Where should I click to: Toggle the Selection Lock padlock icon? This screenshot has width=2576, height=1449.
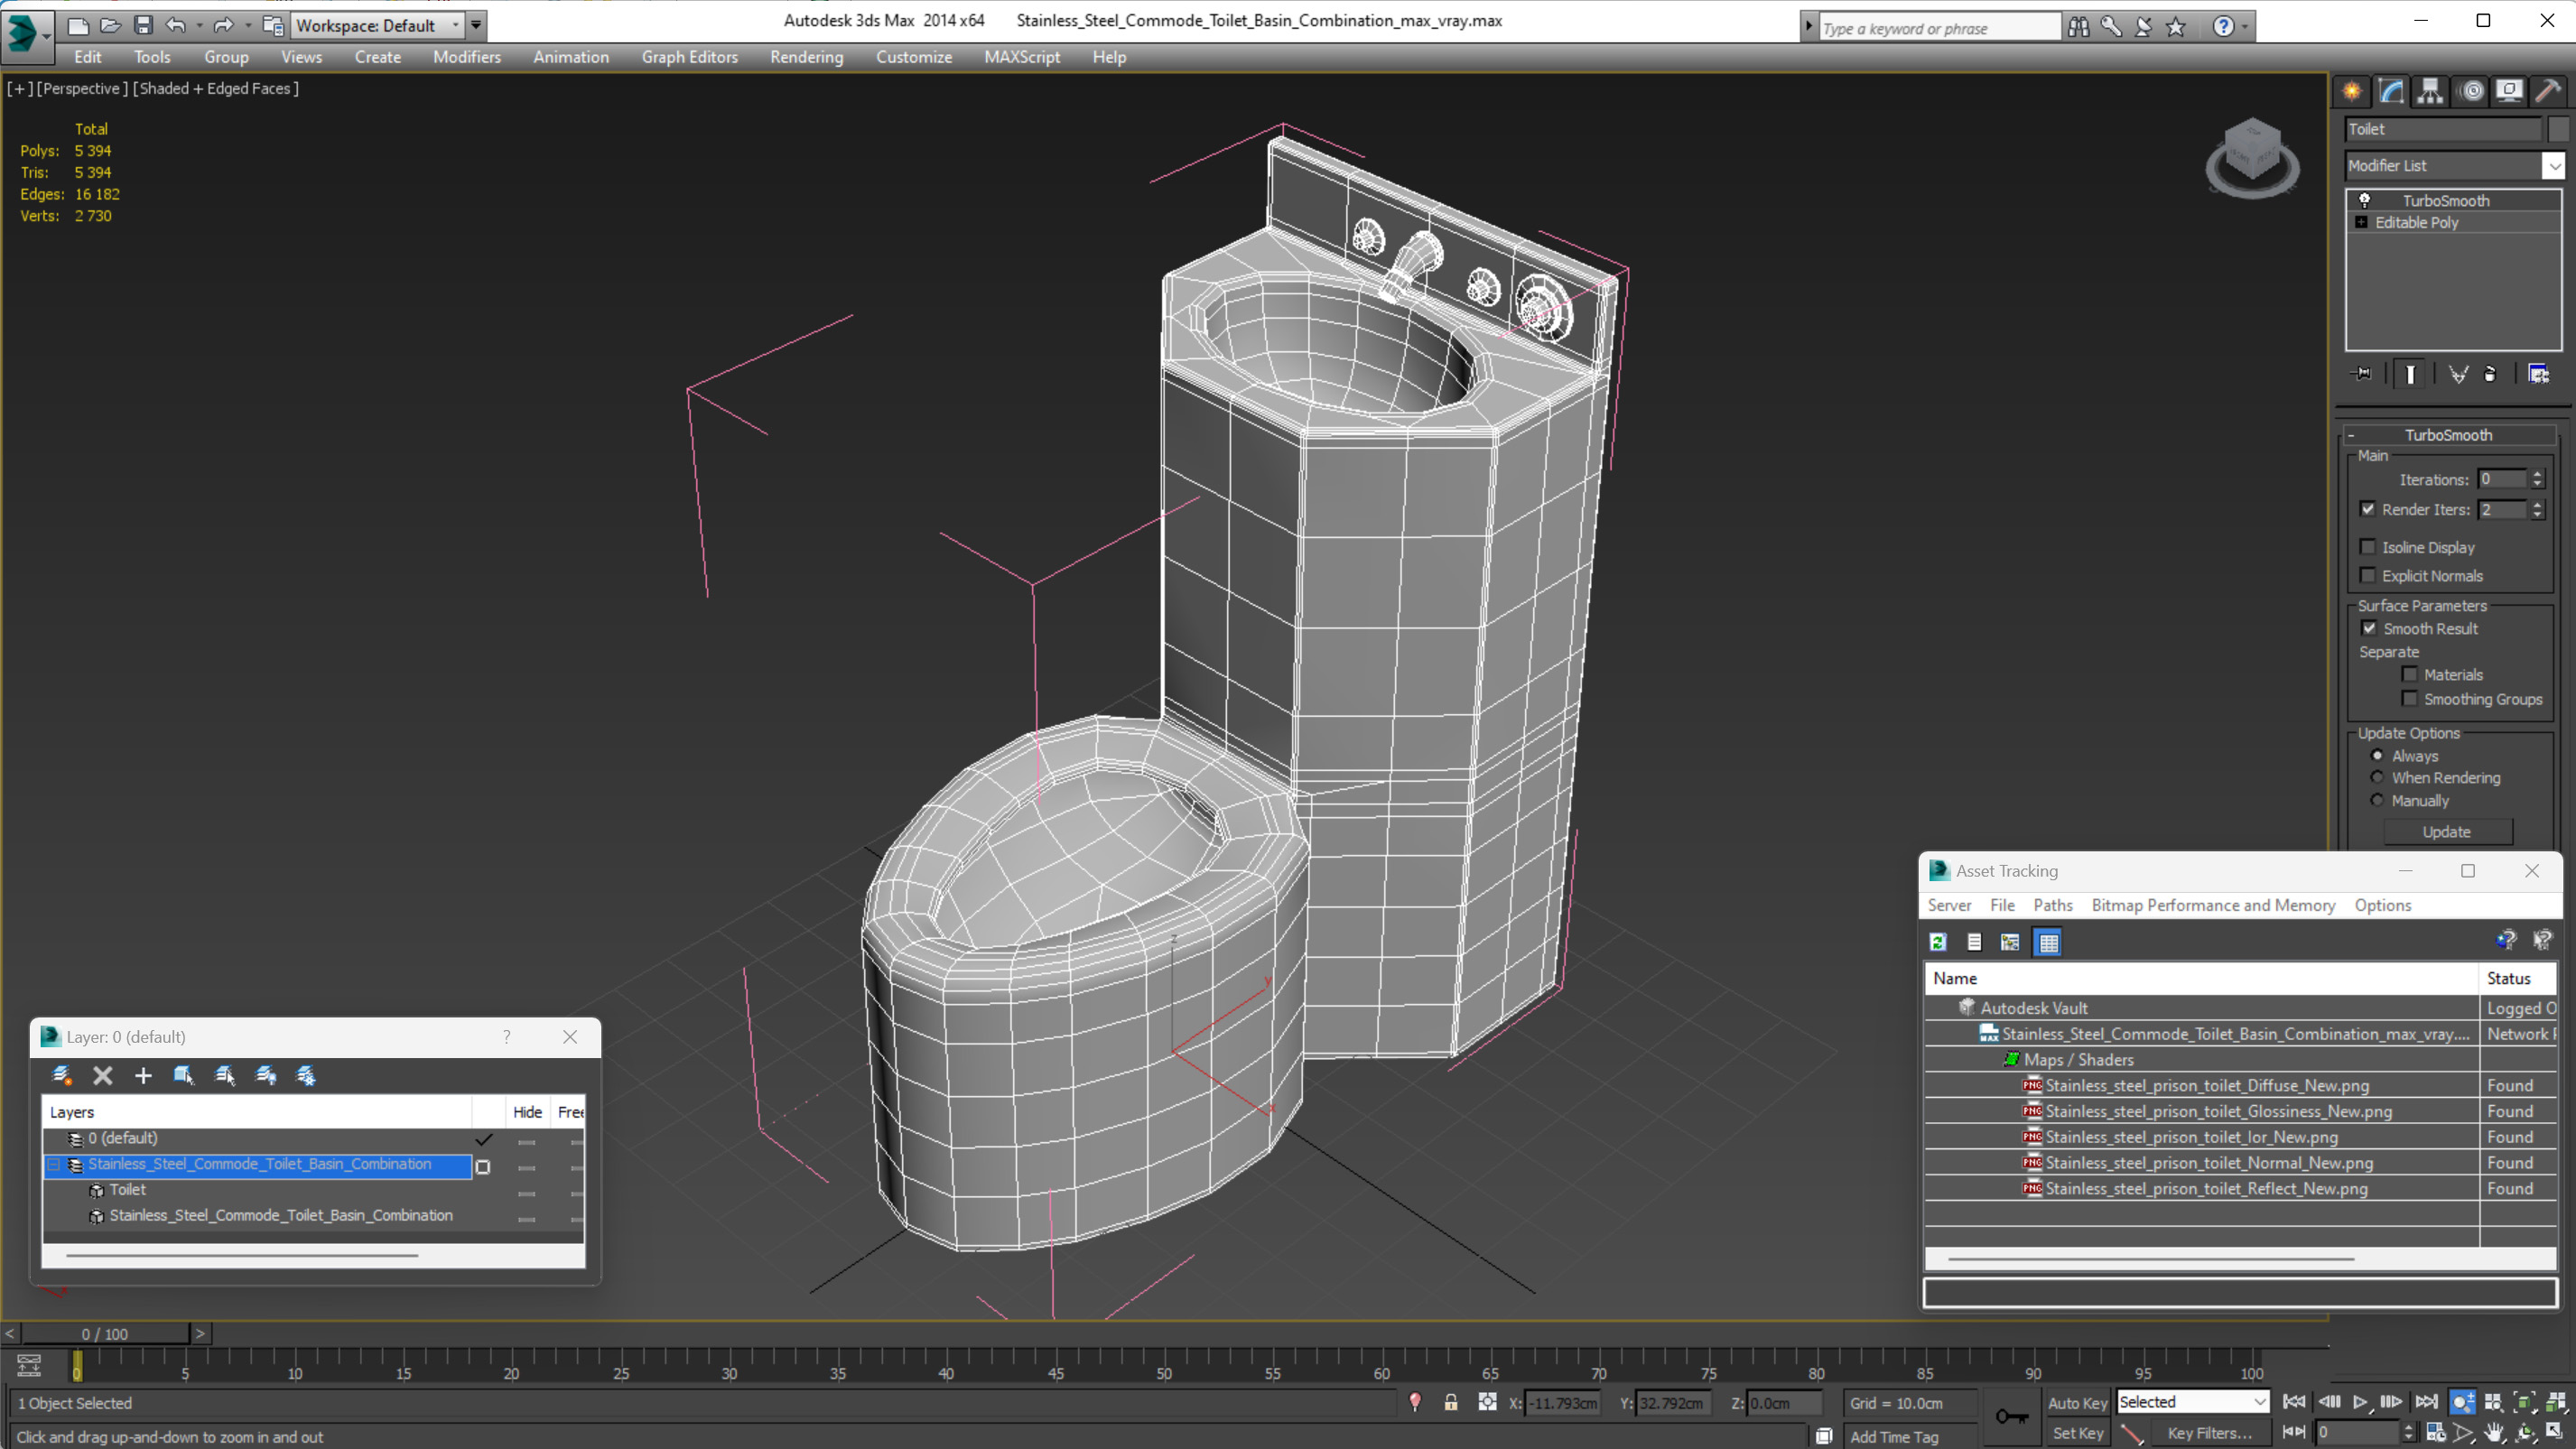tap(1450, 1402)
